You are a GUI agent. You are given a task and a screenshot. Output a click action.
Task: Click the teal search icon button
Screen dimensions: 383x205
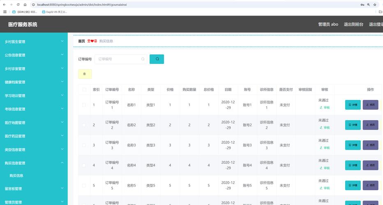coord(157,59)
